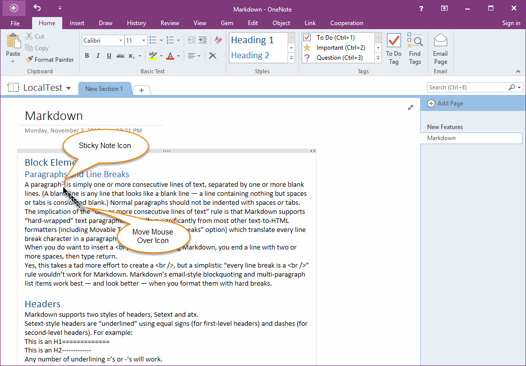Switch to the Insert tab

(x=77, y=23)
